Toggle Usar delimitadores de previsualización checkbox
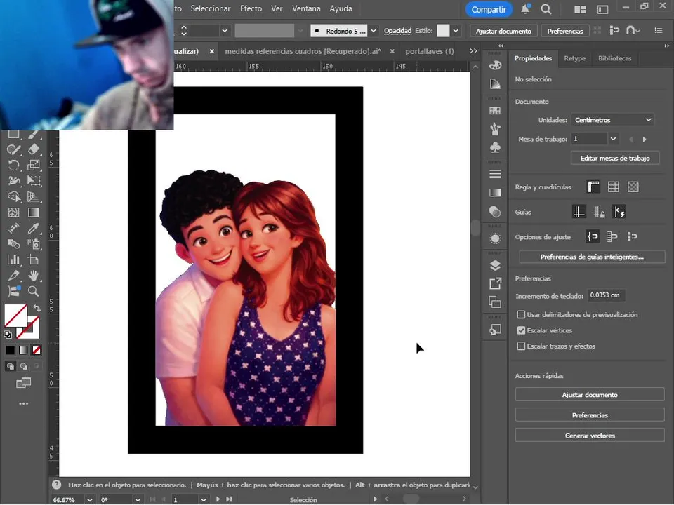Screen dimensions: 674x505 click(521, 315)
